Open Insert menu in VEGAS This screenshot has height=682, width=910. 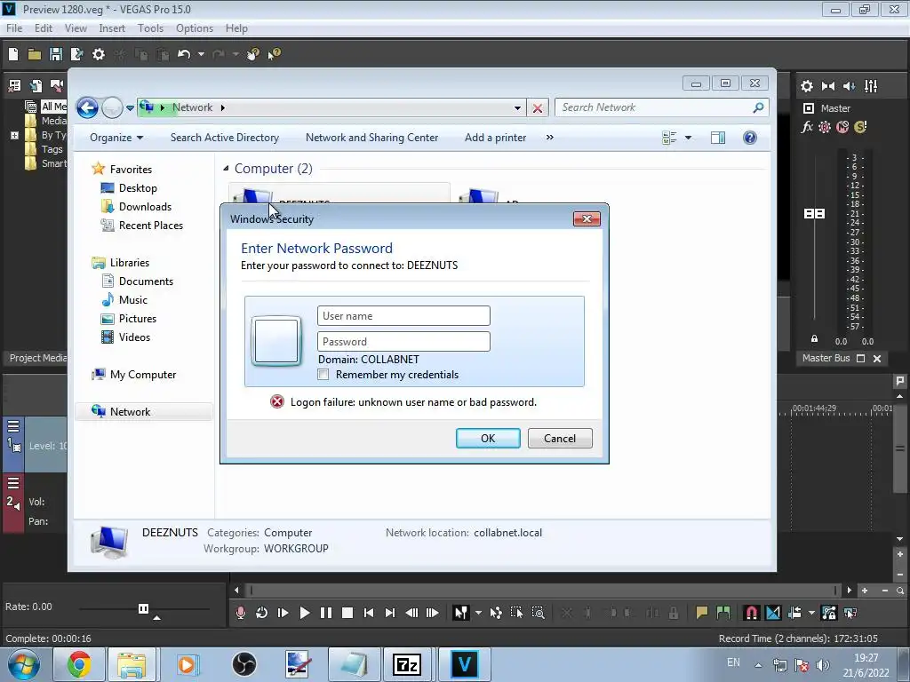(x=112, y=28)
